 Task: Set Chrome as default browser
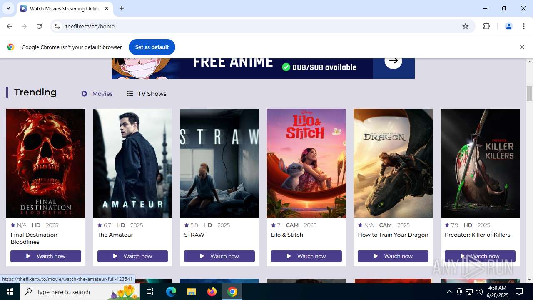pyautogui.click(x=152, y=47)
